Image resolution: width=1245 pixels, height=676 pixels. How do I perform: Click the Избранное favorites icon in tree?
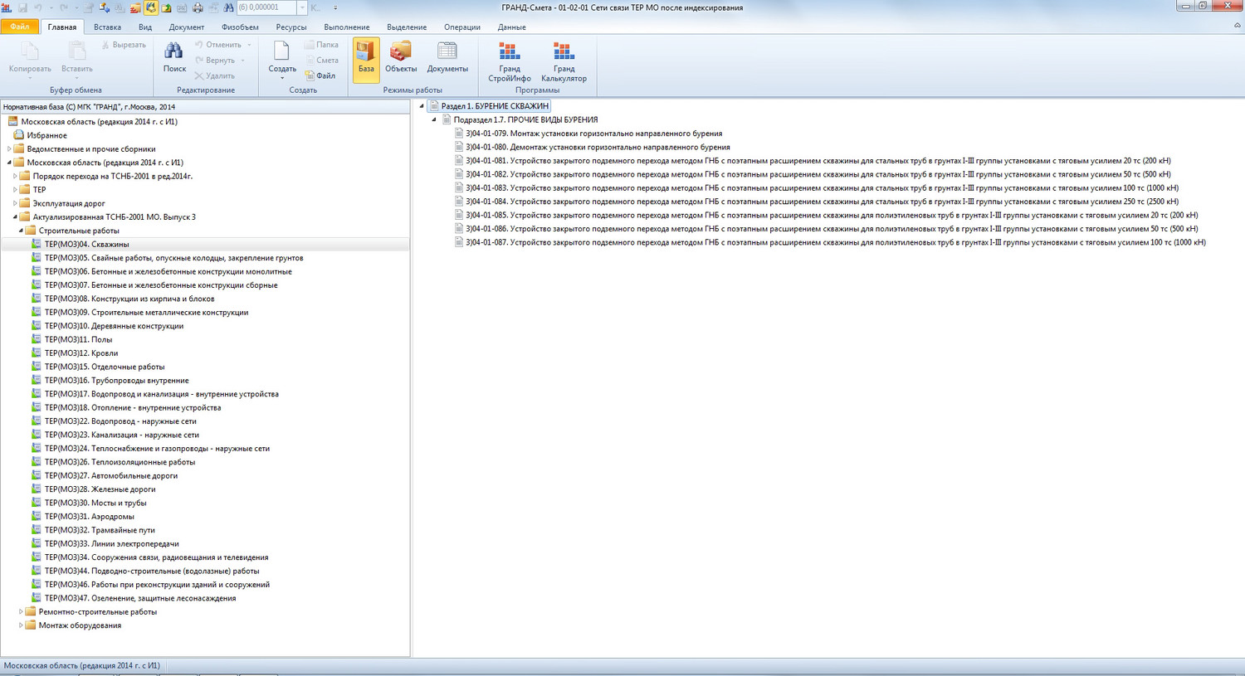click(18, 135)
